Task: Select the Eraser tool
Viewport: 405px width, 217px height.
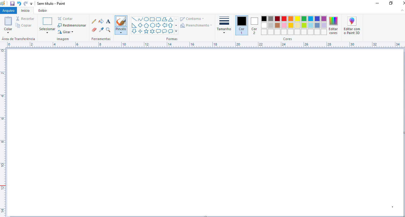Action: 94,30
